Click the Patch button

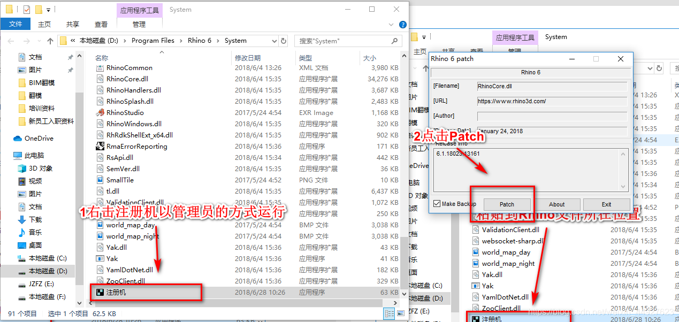507,204
